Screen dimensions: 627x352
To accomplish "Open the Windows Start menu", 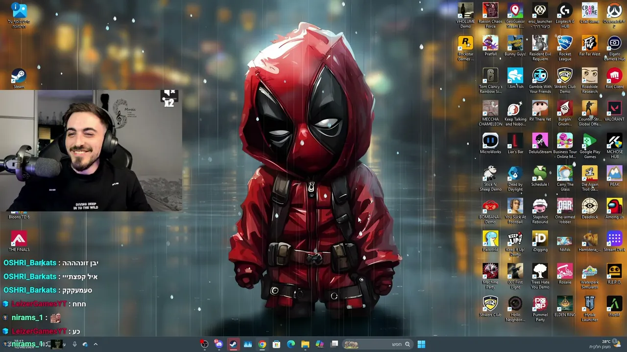I will (x=421, y=344).
